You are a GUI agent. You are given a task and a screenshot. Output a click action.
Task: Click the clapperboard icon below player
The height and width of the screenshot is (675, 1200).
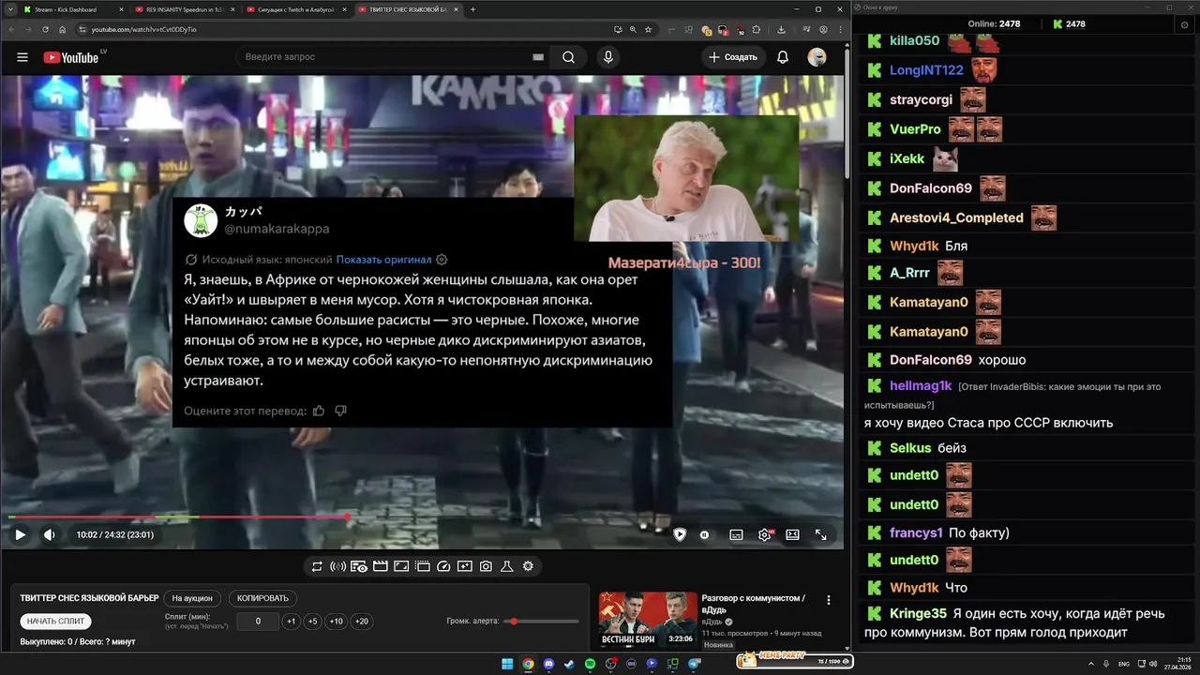point(381,566)
